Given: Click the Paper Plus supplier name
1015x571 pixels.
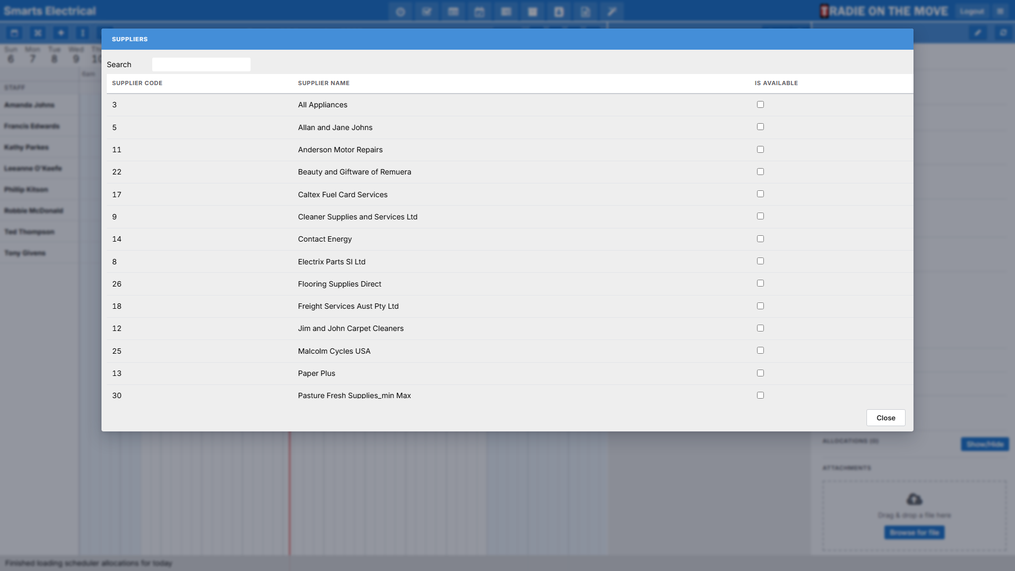Looking at the screenshot, I should (x=317, y=373).
